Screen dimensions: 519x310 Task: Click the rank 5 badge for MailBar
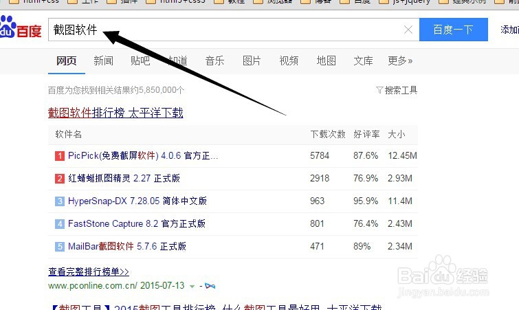(x=60, y=247)
